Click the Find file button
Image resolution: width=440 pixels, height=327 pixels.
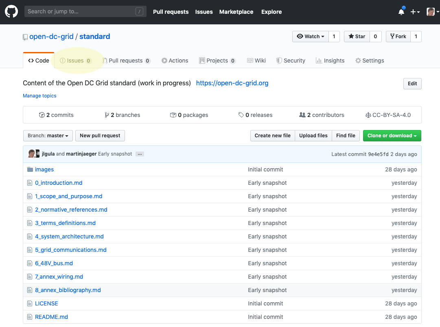346,136
